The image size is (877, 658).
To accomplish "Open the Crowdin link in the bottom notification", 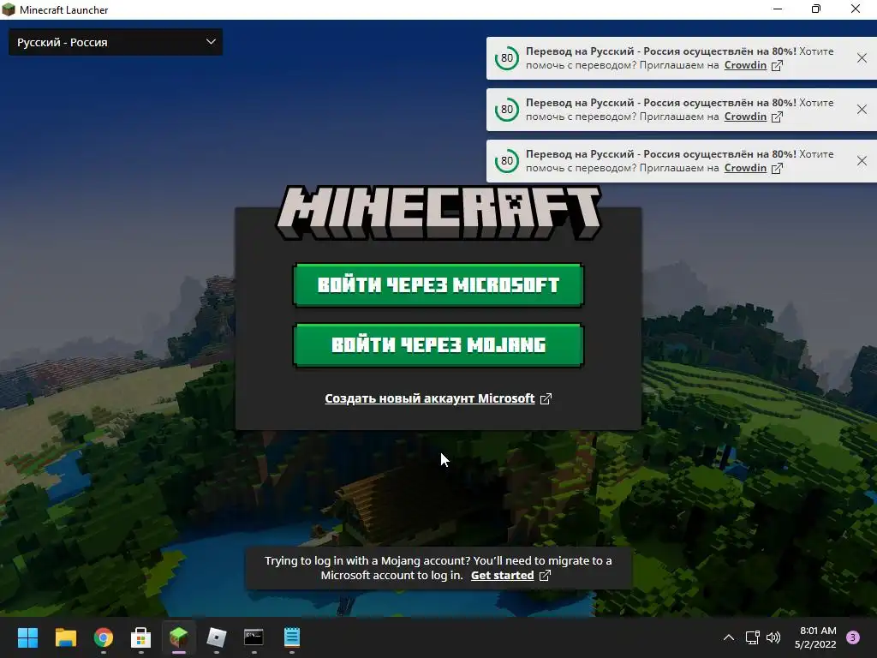I will [x=745, y=168].
